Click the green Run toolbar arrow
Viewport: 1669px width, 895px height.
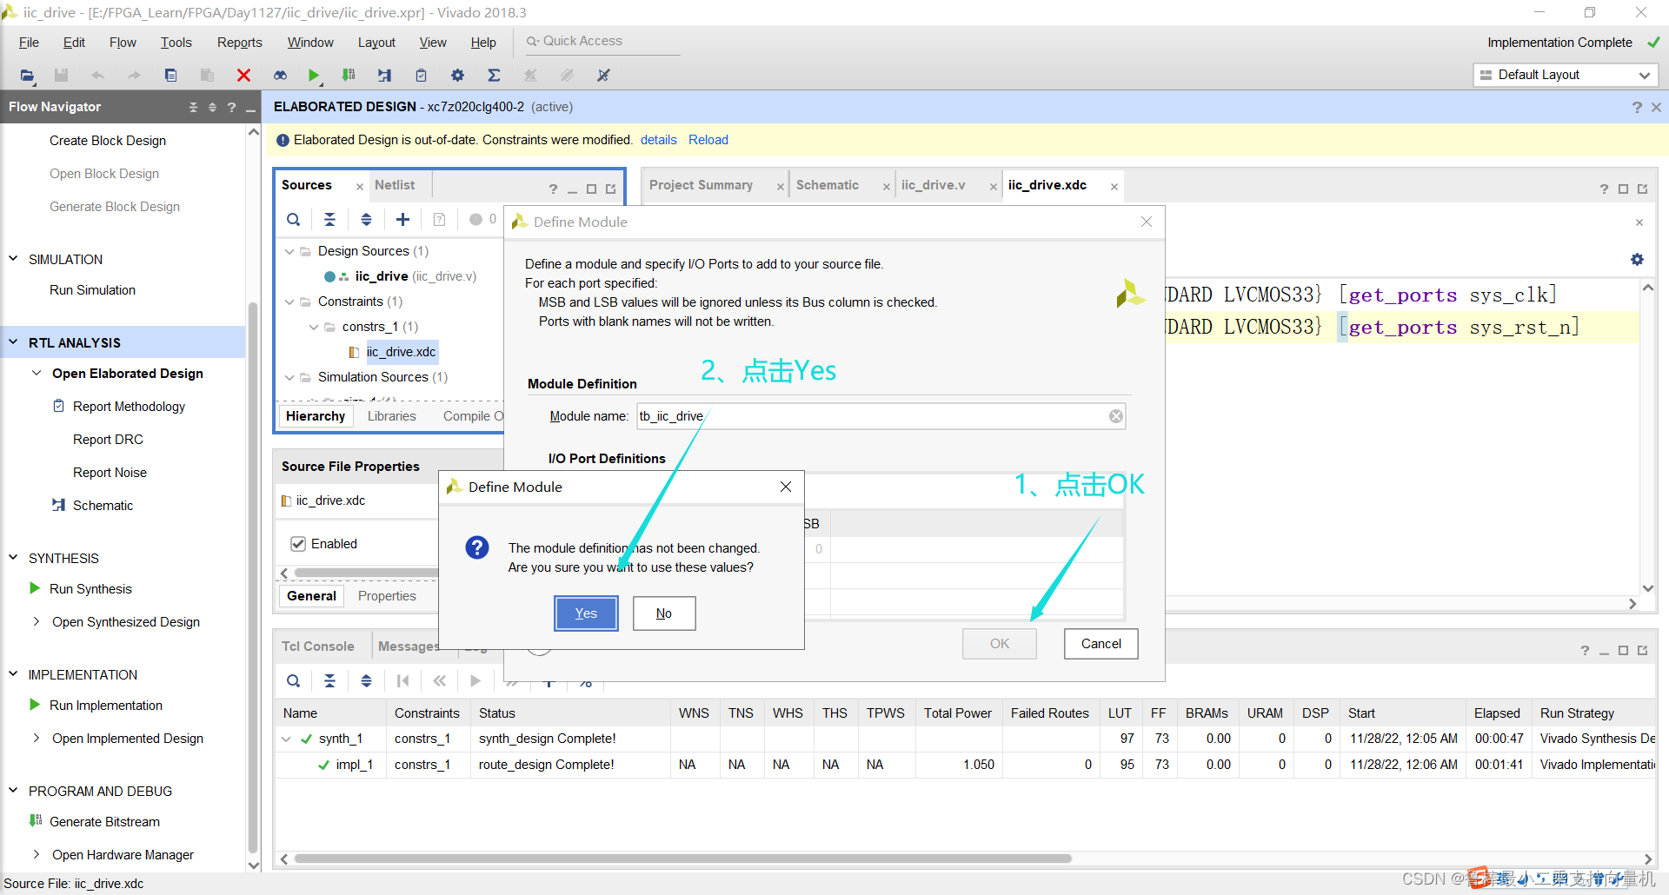(314, 76)
